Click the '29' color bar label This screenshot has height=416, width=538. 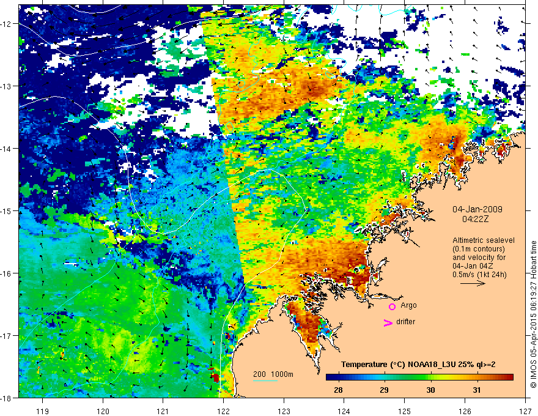(x=385, y=390)
